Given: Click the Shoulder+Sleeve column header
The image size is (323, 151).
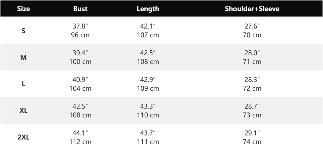Looking at the screenshot, I should coord(252,9).
